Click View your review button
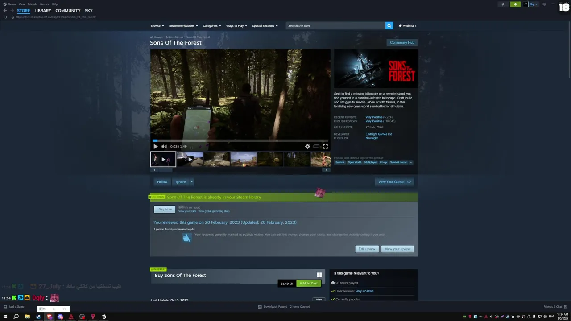This screenshot has height=321, width=571. (x=397, y=249)
